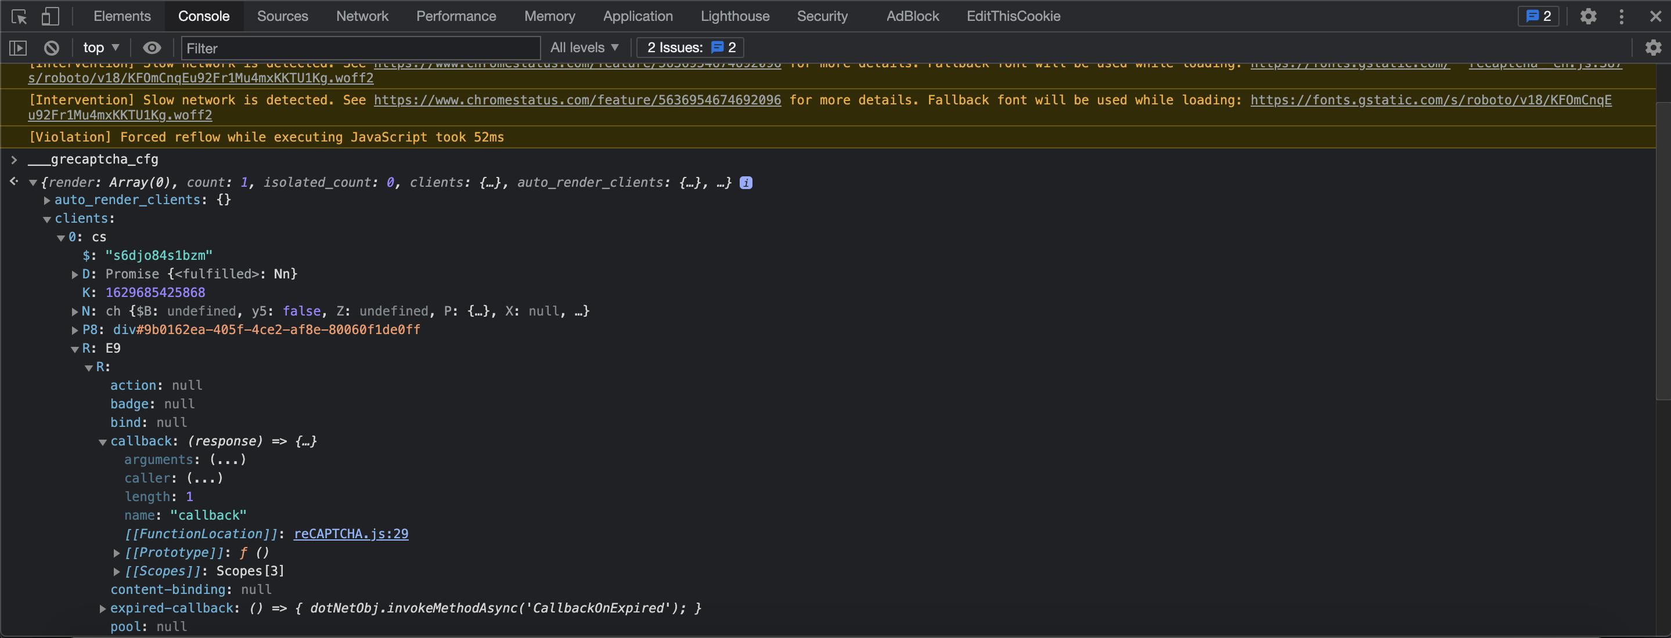Viewport: 1671px width, 638px height.
Task: Open console messages notification showing 2
Action: point(1537,16)
